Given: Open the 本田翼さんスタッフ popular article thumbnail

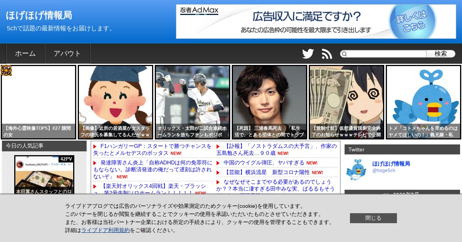Looking at the screenshot, I should point(44,175).
